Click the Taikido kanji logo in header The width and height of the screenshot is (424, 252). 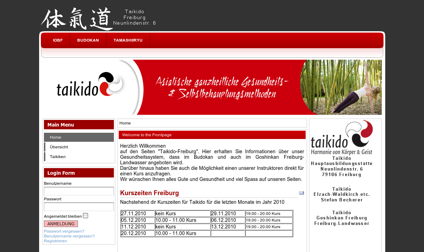click(x=77, y=19)
